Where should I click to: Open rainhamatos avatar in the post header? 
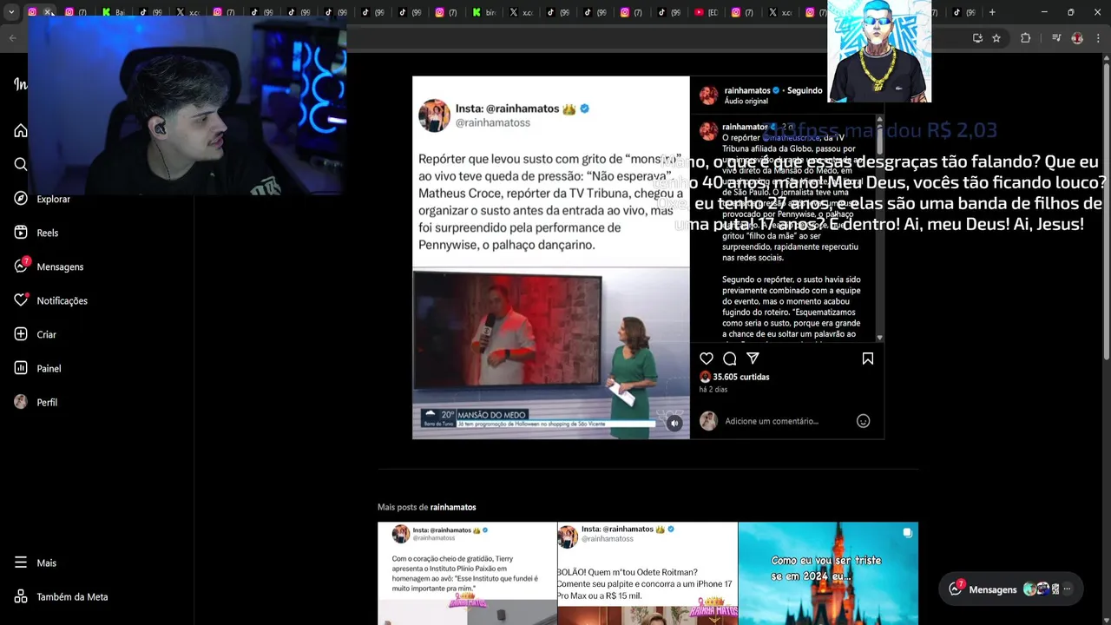tap(708, 95)
